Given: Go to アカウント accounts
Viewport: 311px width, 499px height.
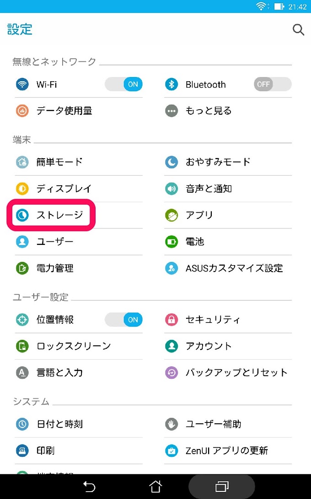Looking at the screenshot, I should pos(228,346).
